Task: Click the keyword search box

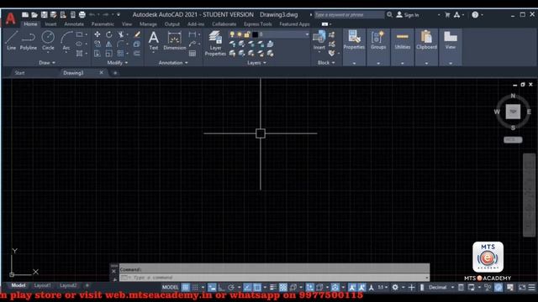Action: (350, 15)
